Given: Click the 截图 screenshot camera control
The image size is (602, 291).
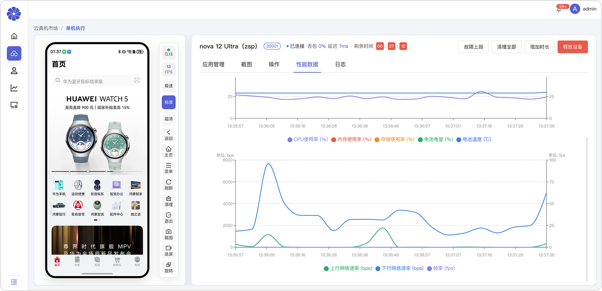Looking at the screenshot, I should tap(169, 234).
